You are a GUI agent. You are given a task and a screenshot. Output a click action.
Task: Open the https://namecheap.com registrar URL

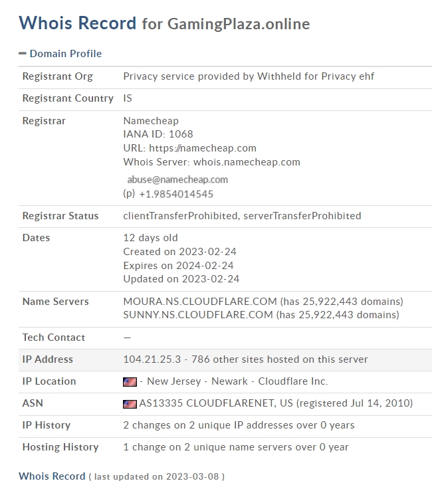tap(203, 148)
